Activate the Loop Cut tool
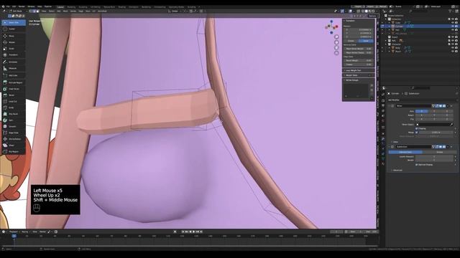Image resolution: width=460 pixels, height=258 pixels. click(x=14, y=102)
